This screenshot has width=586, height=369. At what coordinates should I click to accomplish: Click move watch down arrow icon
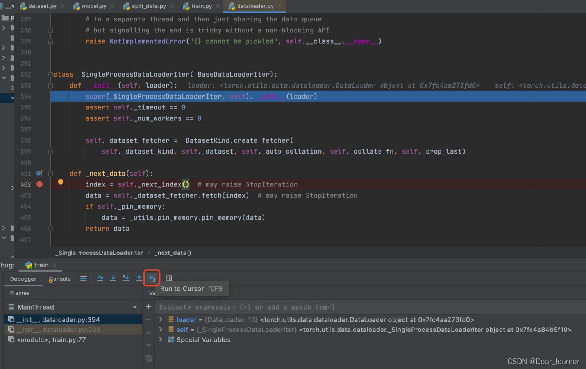(148, 346)
